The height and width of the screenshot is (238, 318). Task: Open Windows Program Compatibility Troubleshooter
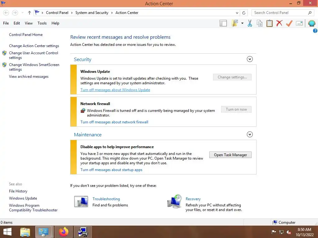coord(33,208)
